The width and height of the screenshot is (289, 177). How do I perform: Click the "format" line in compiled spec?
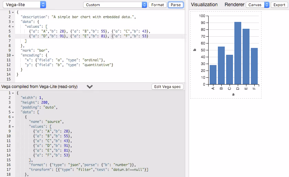click(82, 165)
